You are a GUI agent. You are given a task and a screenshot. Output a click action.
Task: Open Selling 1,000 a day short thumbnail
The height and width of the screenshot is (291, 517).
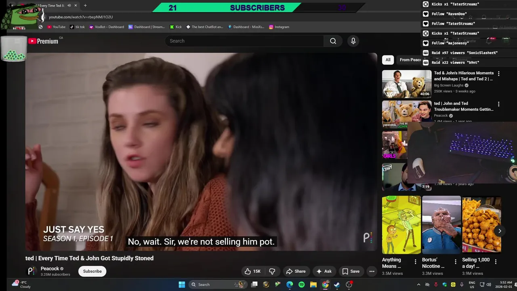pos(481,225)
